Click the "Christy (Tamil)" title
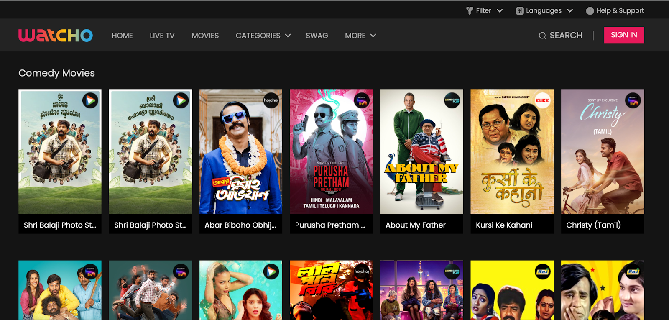669x320 pixels. click(593, 225)
